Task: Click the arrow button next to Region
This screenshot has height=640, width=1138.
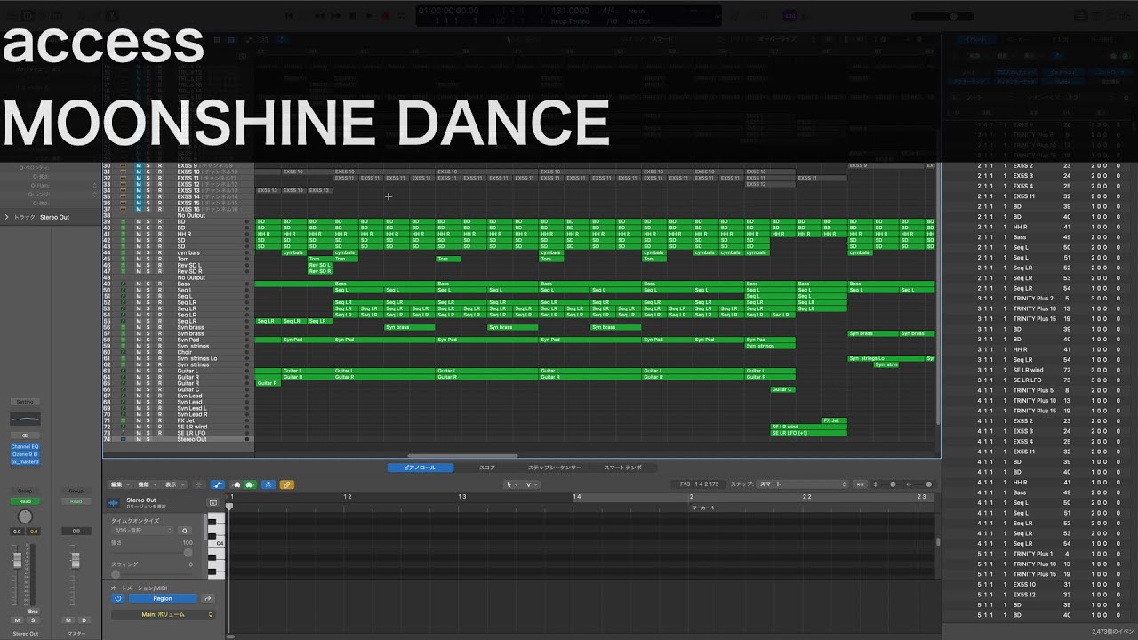Action: coord(208,598)
